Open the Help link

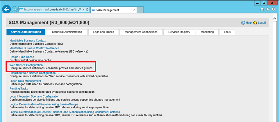[x=249, y=23]
